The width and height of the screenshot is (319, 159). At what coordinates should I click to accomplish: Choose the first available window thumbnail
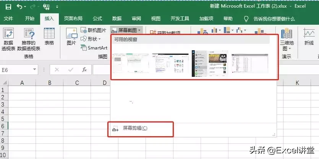[x=131, y=64]
